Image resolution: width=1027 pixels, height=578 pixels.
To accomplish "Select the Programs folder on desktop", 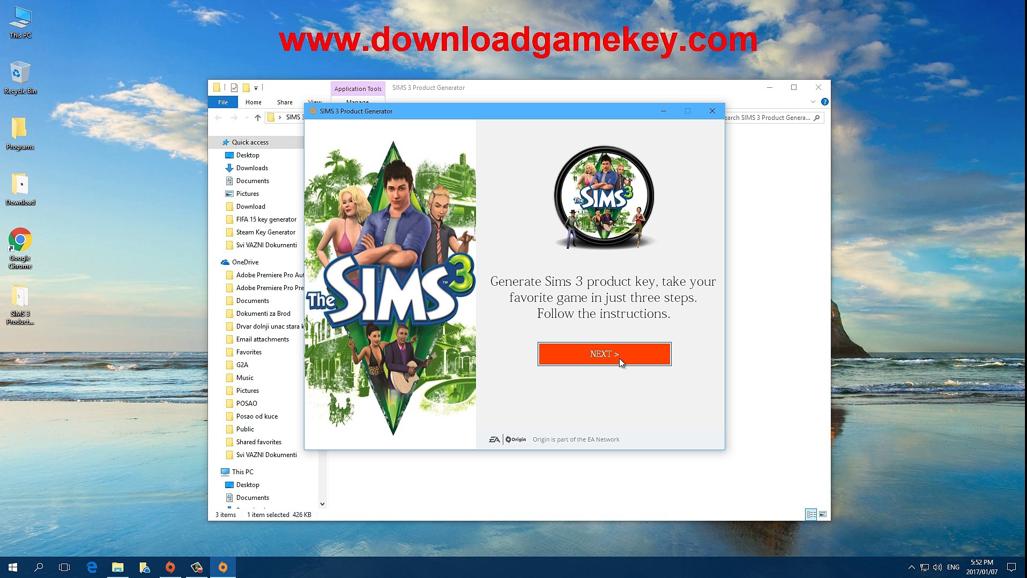I will pos(20,134).
